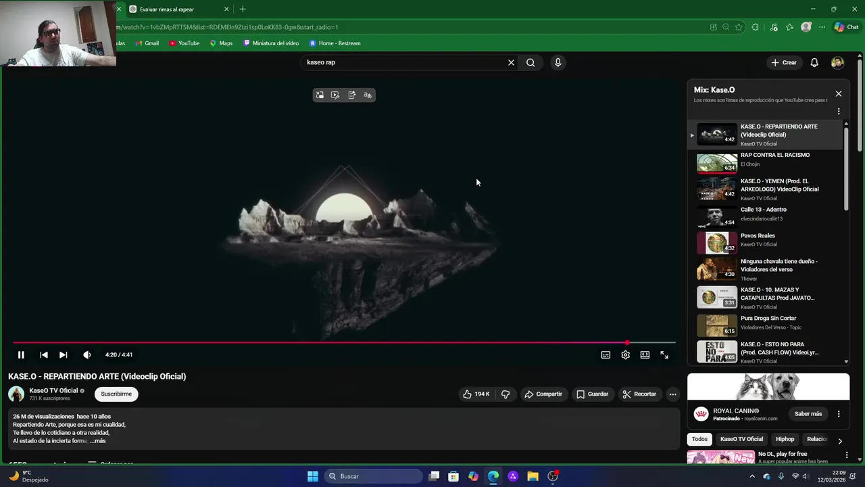This screenshot has width=865, height=487.
Task: Select Pavos Reales in the playlist
Action: click(765, 243)
